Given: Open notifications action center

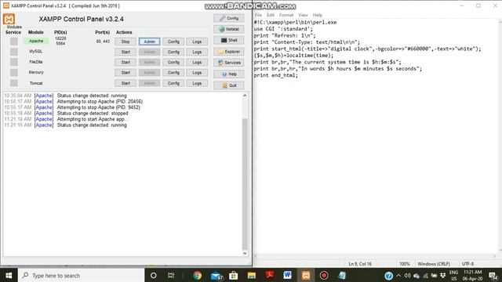Looking at the screenshot, I should [x=493, y=276].
